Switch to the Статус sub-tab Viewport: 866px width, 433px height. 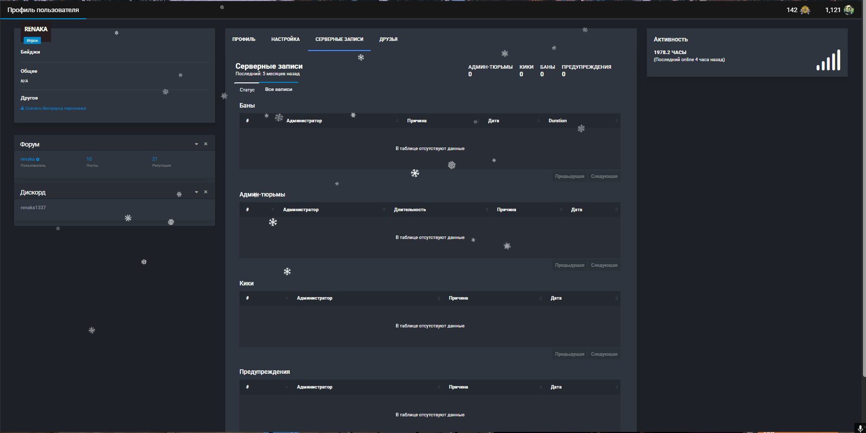coord(247,89)
